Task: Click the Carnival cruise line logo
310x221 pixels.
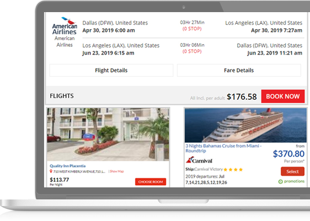Action: 199,160
